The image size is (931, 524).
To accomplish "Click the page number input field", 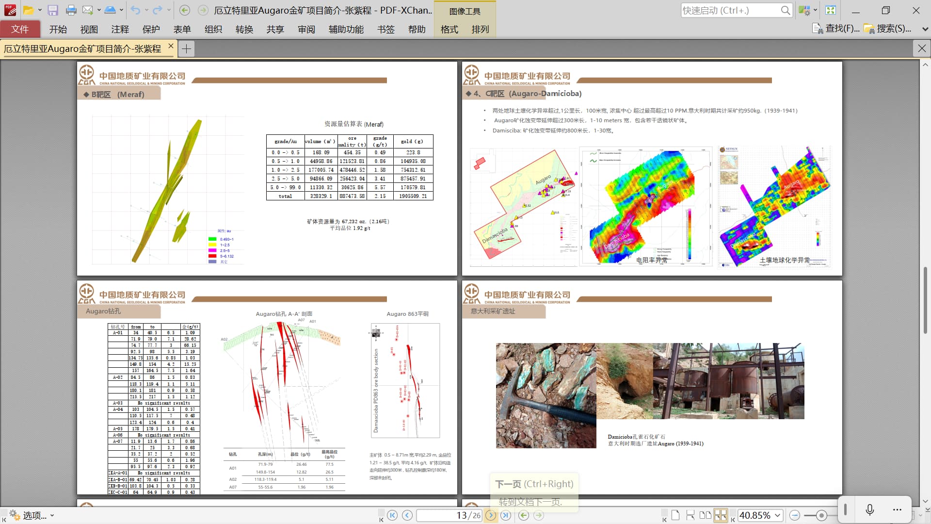I will tap(449, 515).
